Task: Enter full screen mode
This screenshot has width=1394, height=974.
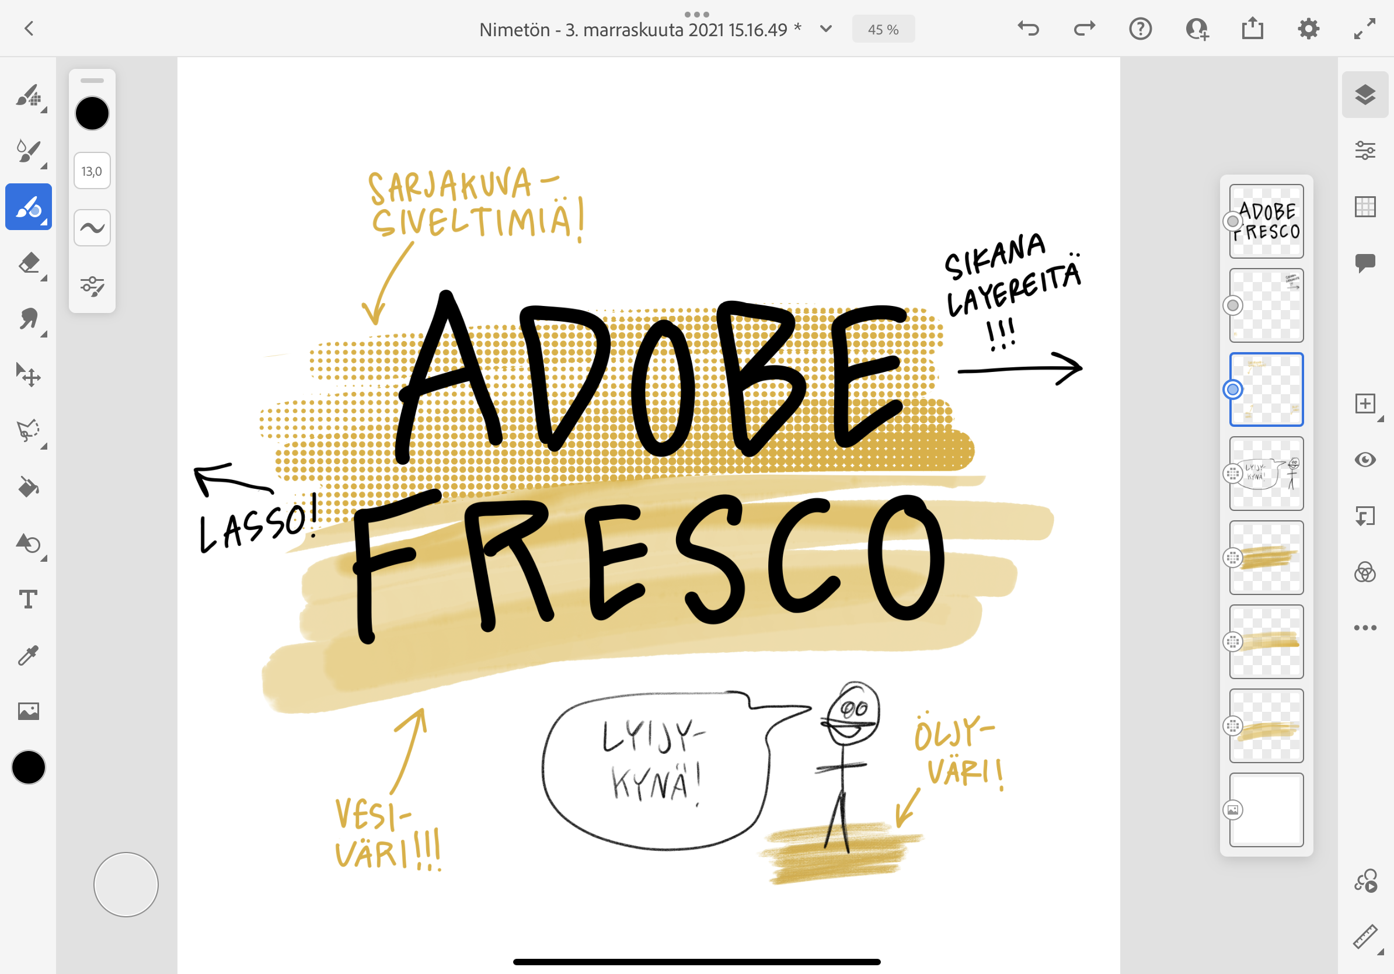Action: (x=1365, y=29)
